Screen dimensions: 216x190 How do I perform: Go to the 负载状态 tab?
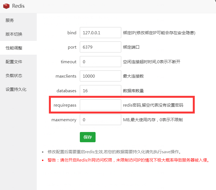[14, 75]
